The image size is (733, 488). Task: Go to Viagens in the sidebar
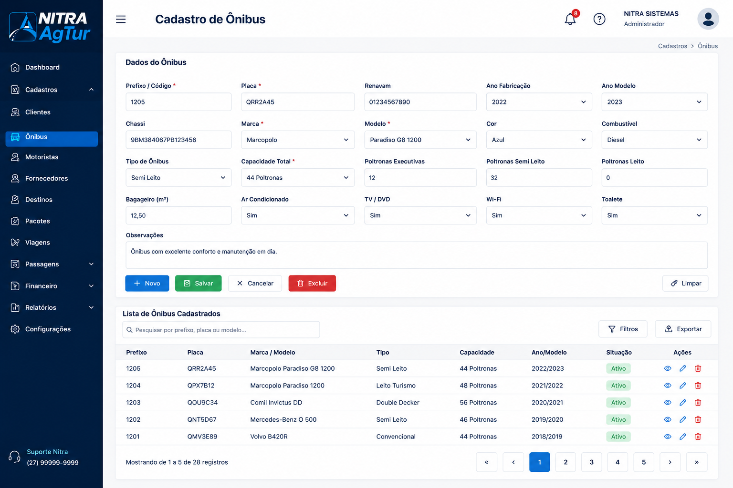pos(52,243)
